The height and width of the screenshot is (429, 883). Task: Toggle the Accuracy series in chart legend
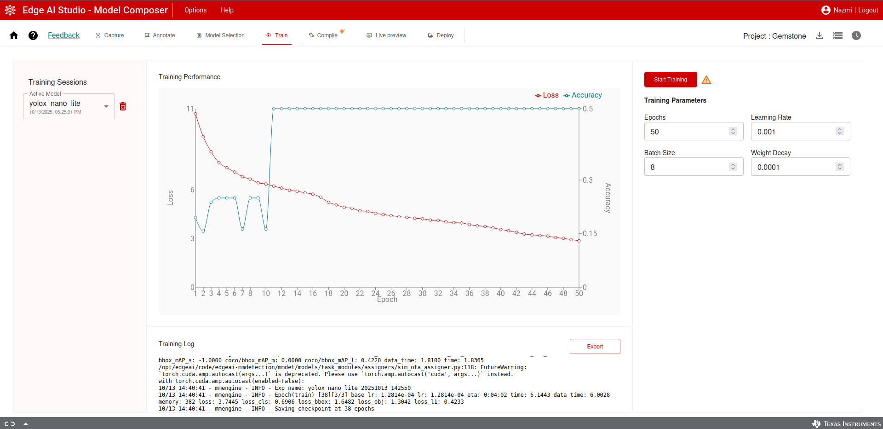(583, 95)
